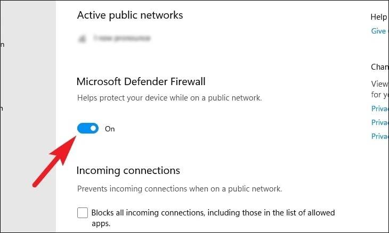Image resolution: width=389 pixels, height=233 pixels.
Task: Click the On label beside the firewall switch
Action: point(110,129)
